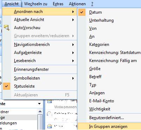Open the Erinnerungsfenster
This screenshot has height=130, width=141.
(40, 69)
